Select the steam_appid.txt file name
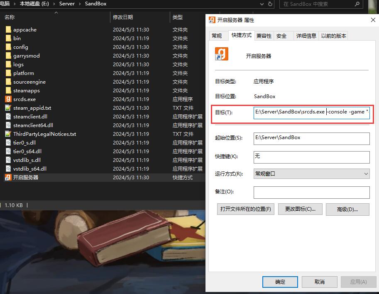379x294 pixels. [x=32, y=108]
